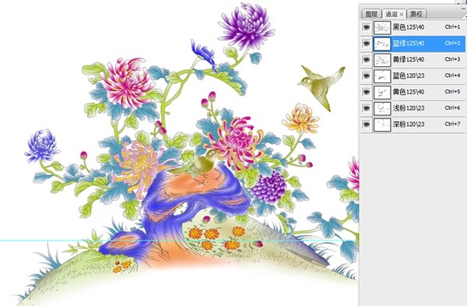Screen dimensions: 467x306
Task: Open the 路径 tab
Action: coord(416,14)
